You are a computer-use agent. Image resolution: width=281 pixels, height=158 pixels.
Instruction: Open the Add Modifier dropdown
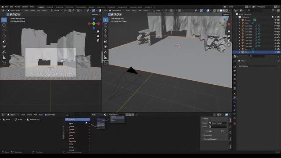(x=258, y=66)
